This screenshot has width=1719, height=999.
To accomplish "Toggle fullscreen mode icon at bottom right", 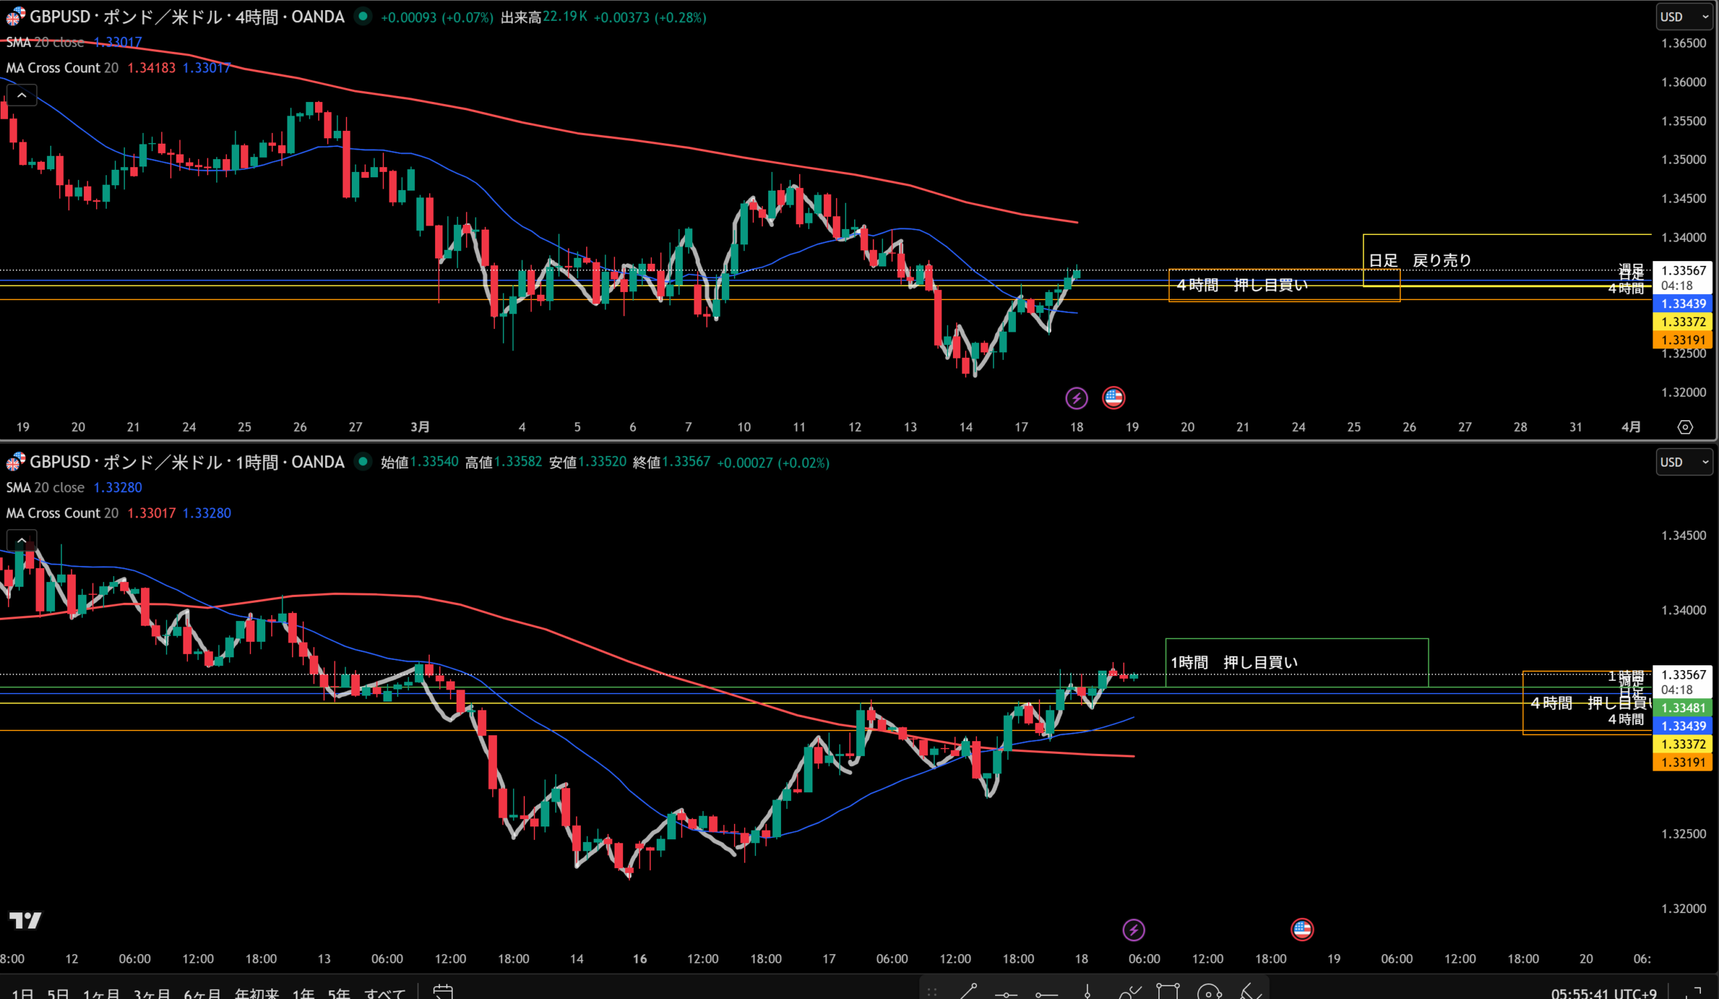I will point(1693,993).
